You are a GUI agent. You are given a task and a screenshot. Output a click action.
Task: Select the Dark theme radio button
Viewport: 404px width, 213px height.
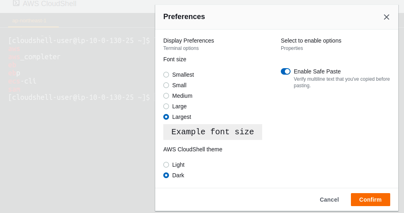(x=166, y=175)
